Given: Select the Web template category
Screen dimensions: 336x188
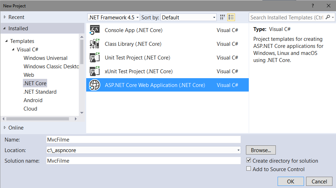Looking at the screenshot, I should pyautogui.click(x=29, y=75).
